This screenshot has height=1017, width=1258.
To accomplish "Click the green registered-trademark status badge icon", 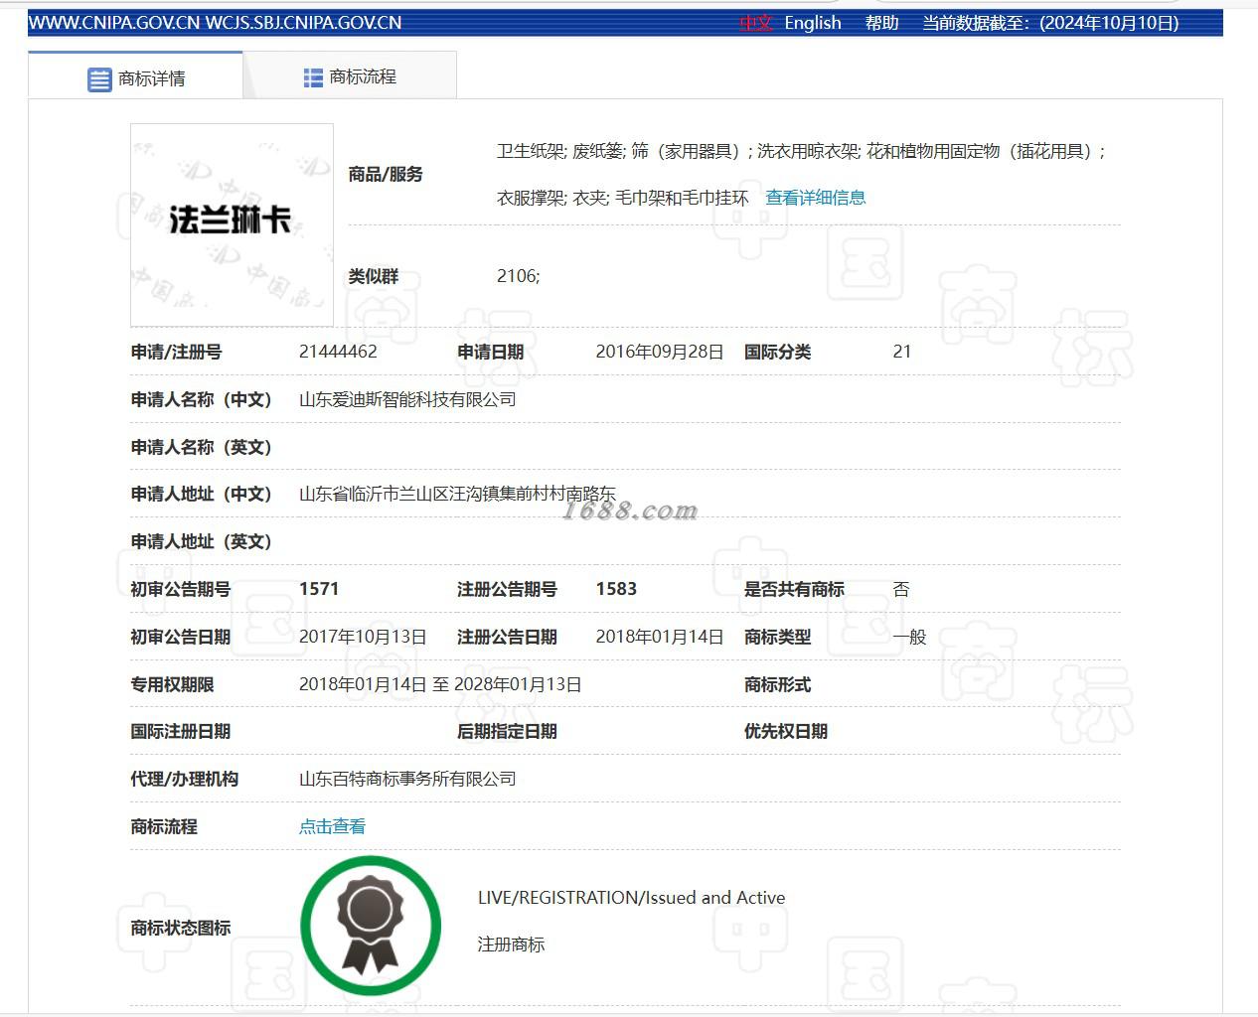I will (x=371, y=926).
